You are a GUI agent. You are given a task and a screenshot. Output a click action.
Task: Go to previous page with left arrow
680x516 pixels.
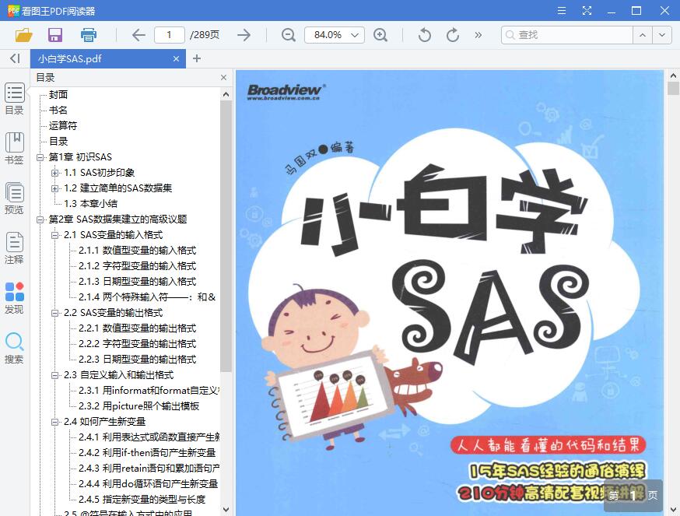[x=138, y=35]
